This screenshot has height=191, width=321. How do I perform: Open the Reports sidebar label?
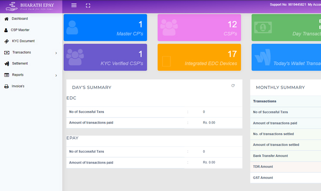pyautogui.click(x=18, y=75)
